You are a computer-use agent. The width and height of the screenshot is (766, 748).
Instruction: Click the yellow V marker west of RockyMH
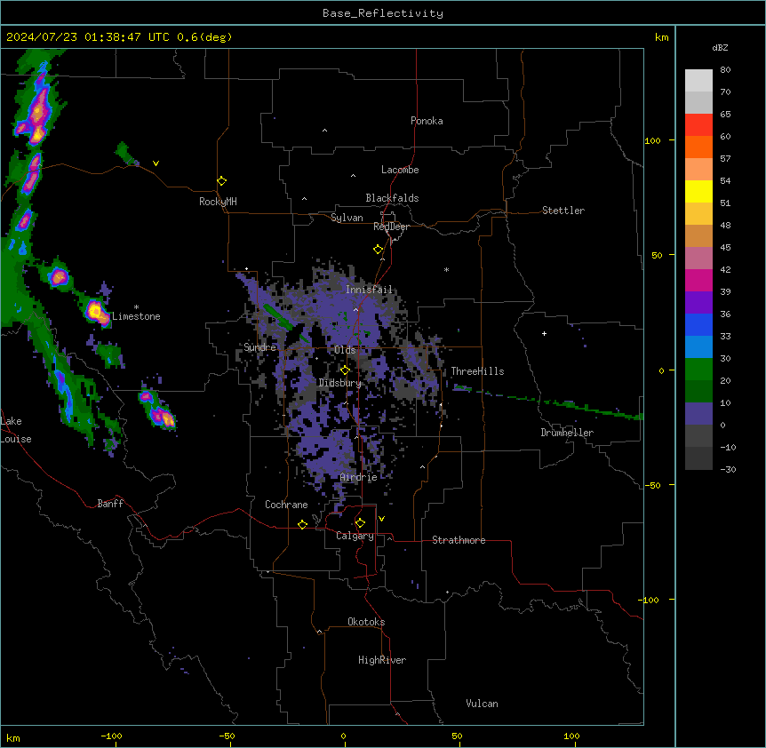(156, 163)
